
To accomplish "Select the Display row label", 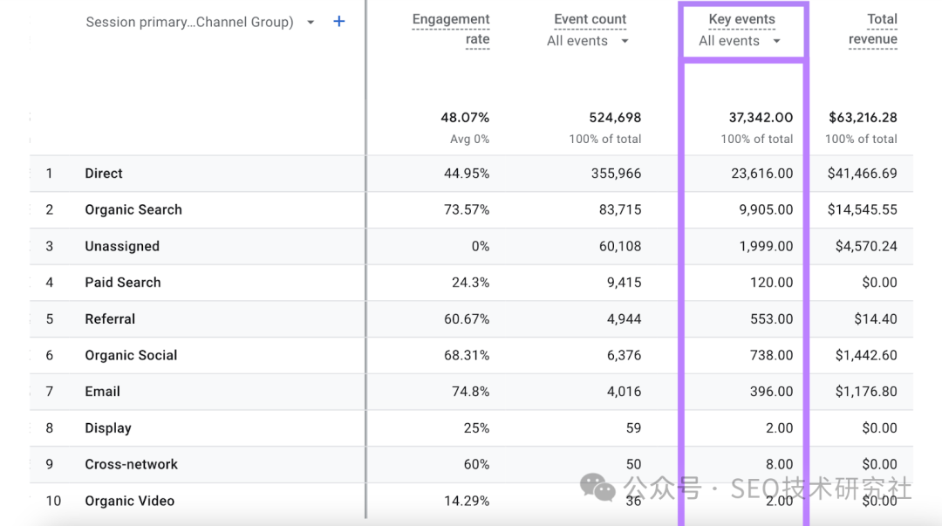I will coord(108,428).
